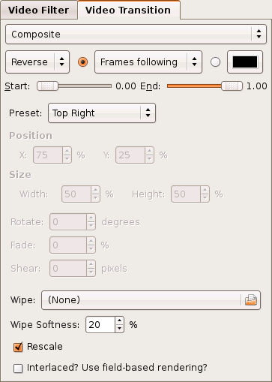Click the End slider handle
Viewport: 272px width, 382px height.
pyautogui.click(x=232, y=86)
